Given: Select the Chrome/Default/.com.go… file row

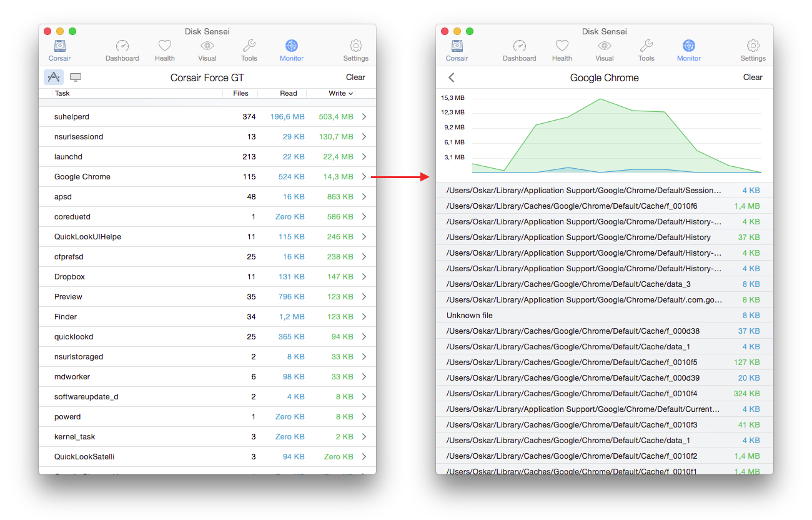Looking at the screenshot, I should [605, 300].
